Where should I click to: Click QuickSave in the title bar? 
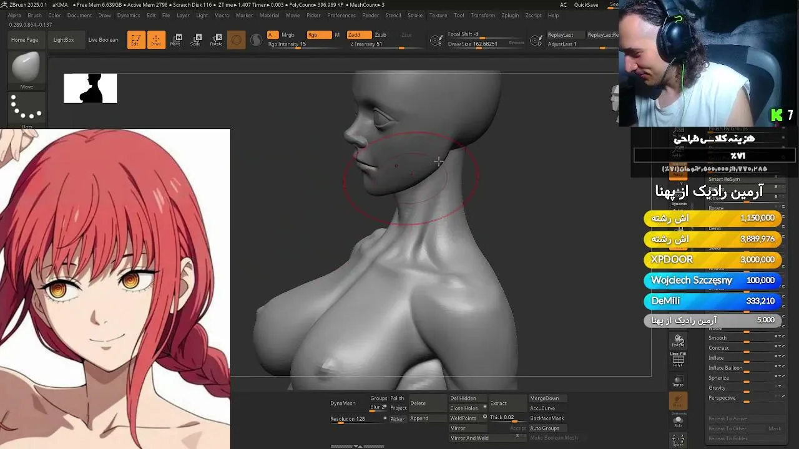click(586, 5)
